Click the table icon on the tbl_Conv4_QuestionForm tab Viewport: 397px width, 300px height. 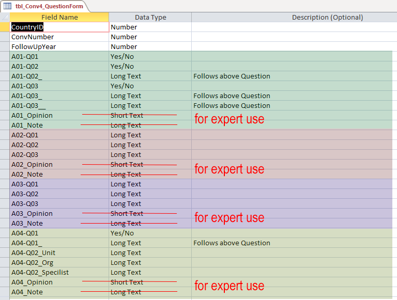[x=8, y=6]
